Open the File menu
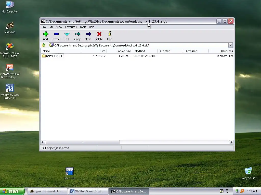The width and height of the screenshot is (261, 195). point(44,27)
